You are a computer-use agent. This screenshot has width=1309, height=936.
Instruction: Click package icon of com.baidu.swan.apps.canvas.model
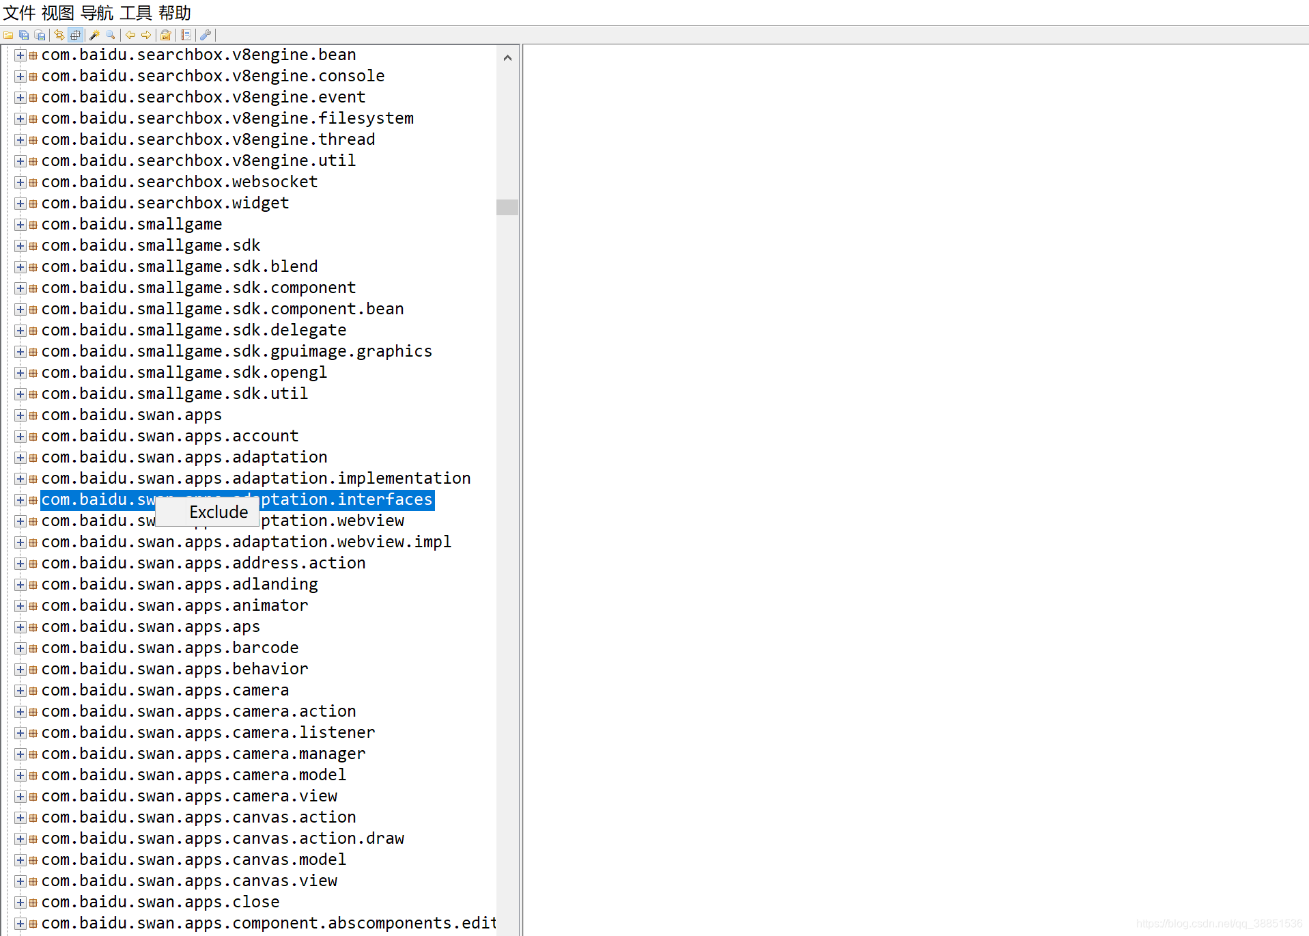33,860
